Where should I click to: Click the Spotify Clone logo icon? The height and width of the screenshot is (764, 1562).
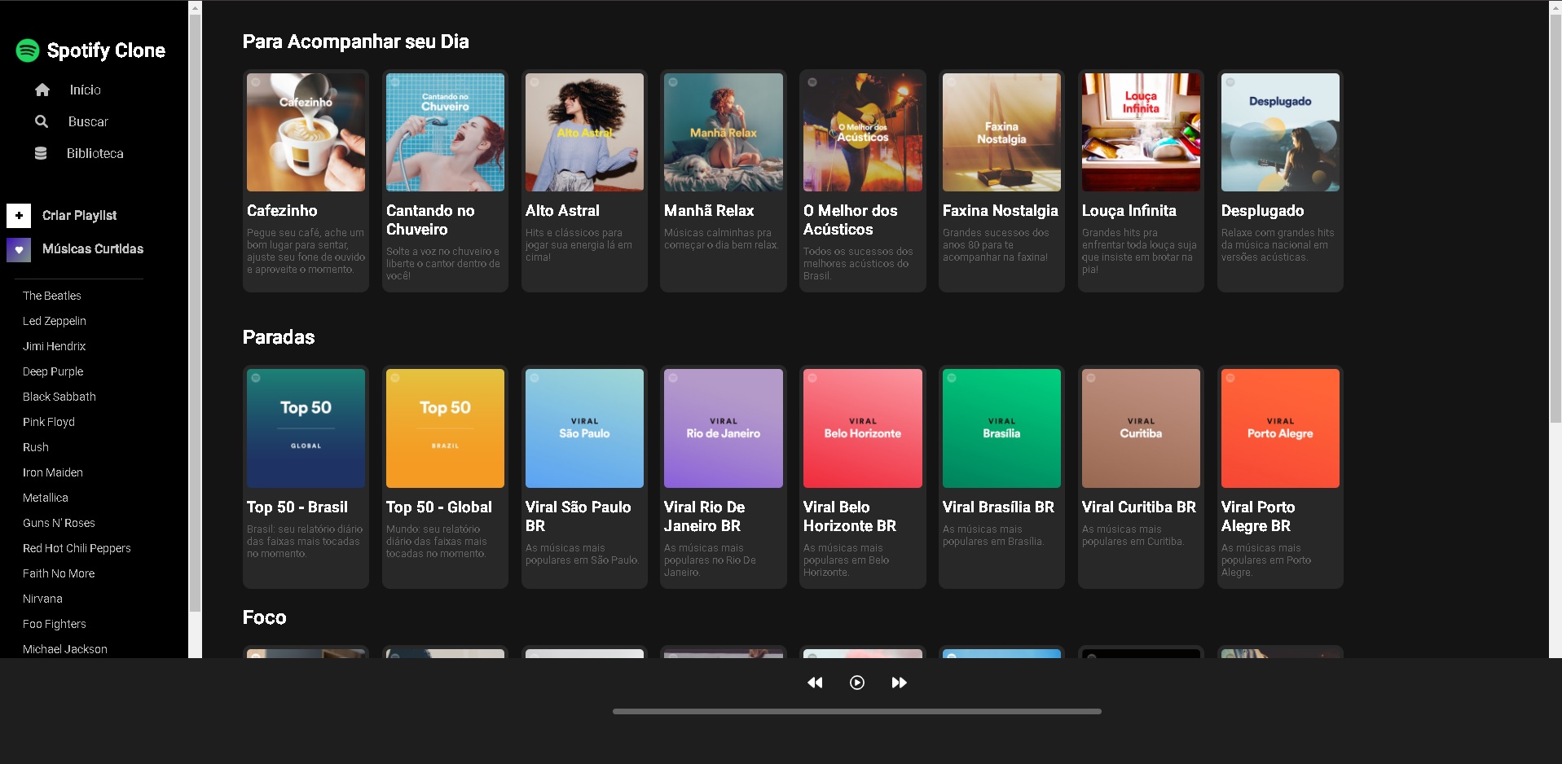point(27,50)
